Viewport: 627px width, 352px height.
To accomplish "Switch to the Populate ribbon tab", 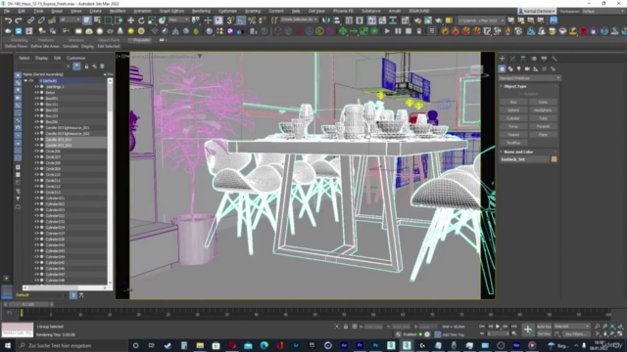I will (141, 40).
